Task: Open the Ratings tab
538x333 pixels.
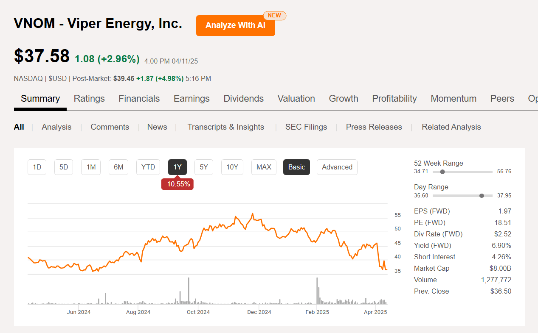Action: pyautogui.click(x=89, y=98)
